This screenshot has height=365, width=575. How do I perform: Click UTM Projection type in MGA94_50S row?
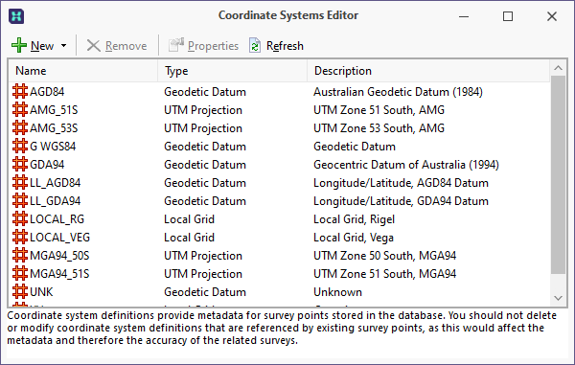pos(203,256)
